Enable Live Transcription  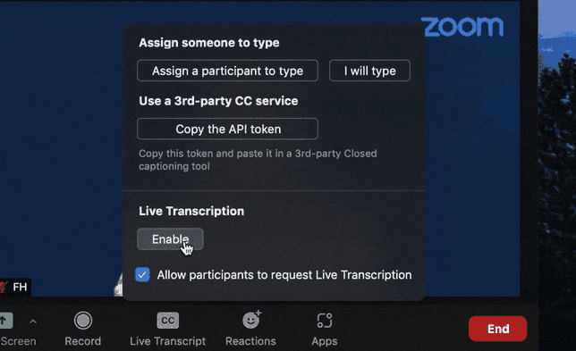pos(170,239)
